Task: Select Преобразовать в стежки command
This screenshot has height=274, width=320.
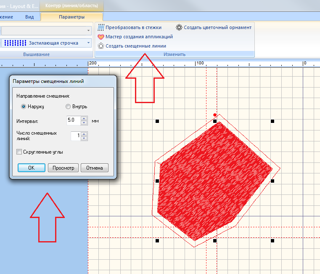Action: (133, 27)
